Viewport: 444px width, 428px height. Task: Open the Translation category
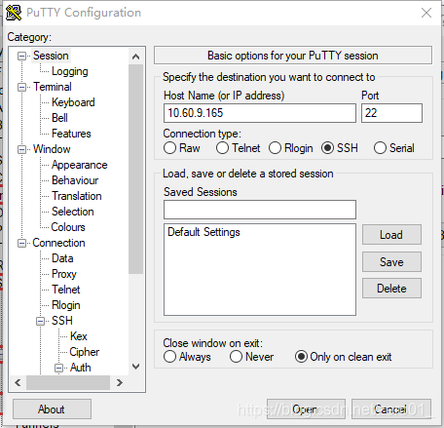click(77, 196)
